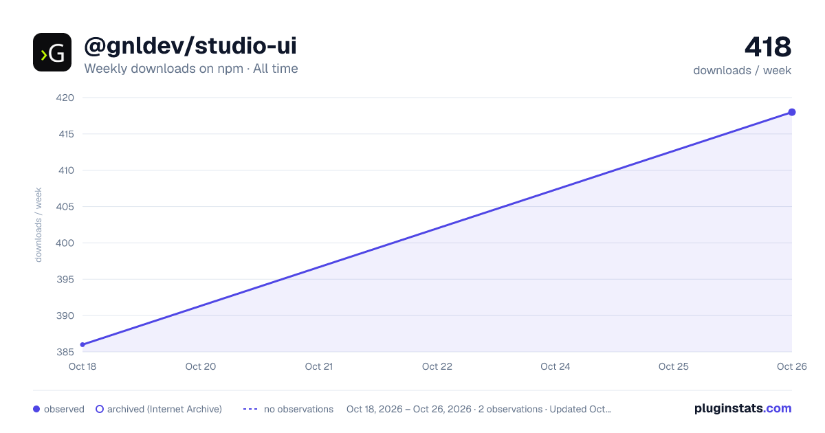The height and width of the screenshot is (433, 825).
Task: Click the 405 y-axis value
Action: point(65,207)
